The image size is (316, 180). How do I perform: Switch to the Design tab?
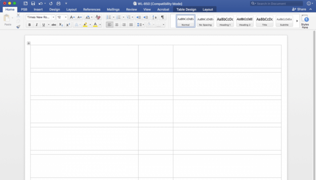54,10
